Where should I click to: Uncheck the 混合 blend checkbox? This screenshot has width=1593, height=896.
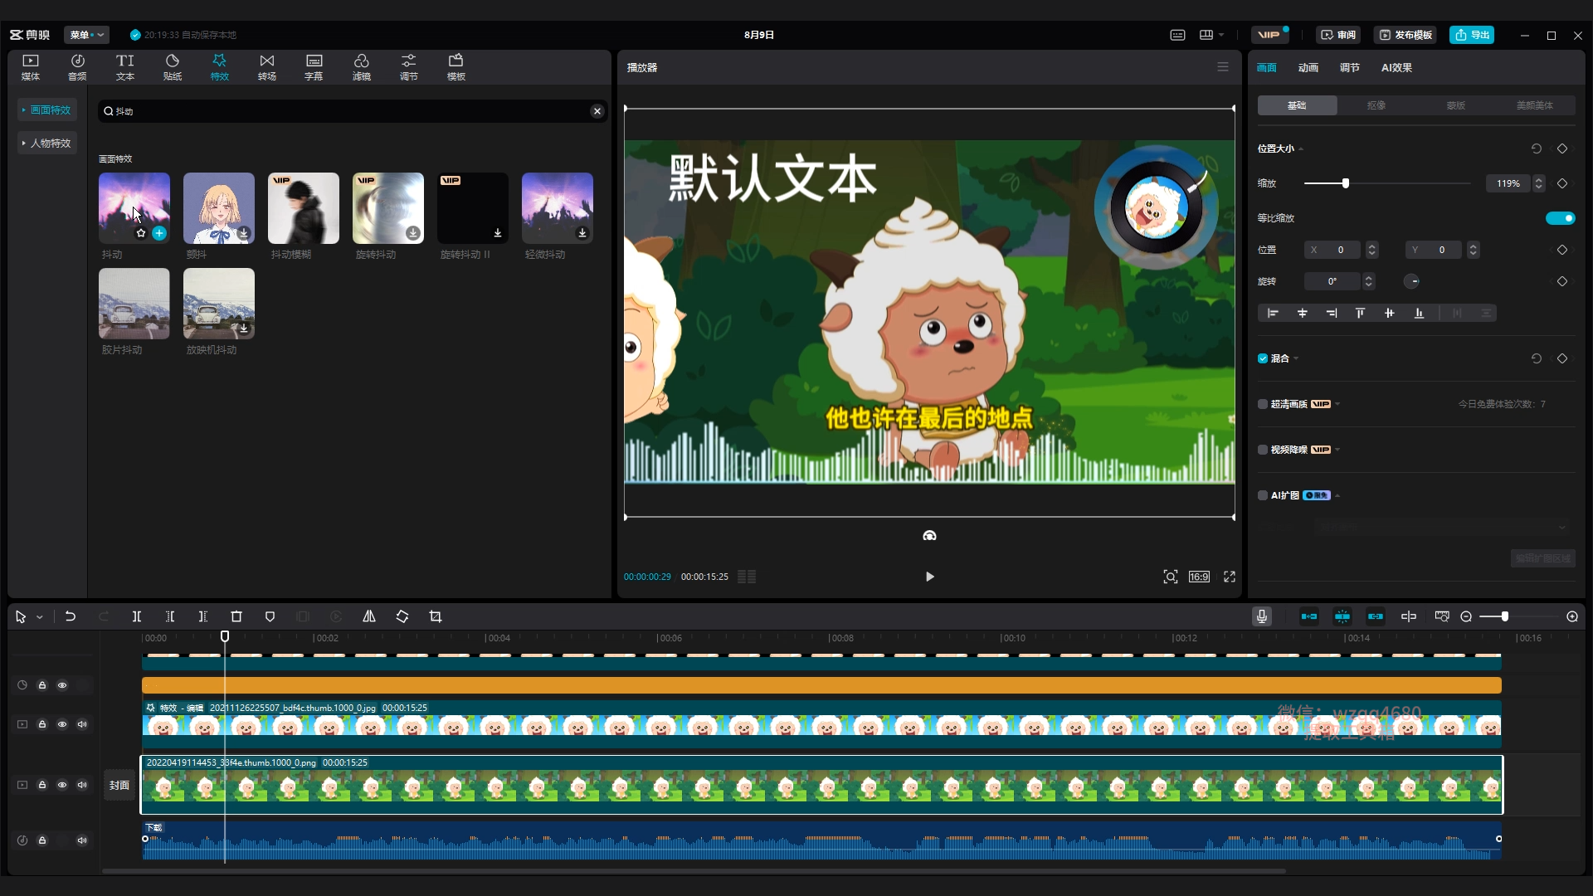(1263, 358)
